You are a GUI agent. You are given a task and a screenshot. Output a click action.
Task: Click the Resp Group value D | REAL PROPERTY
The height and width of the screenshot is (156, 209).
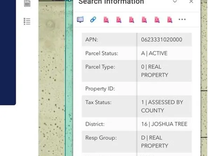point(155,142)
